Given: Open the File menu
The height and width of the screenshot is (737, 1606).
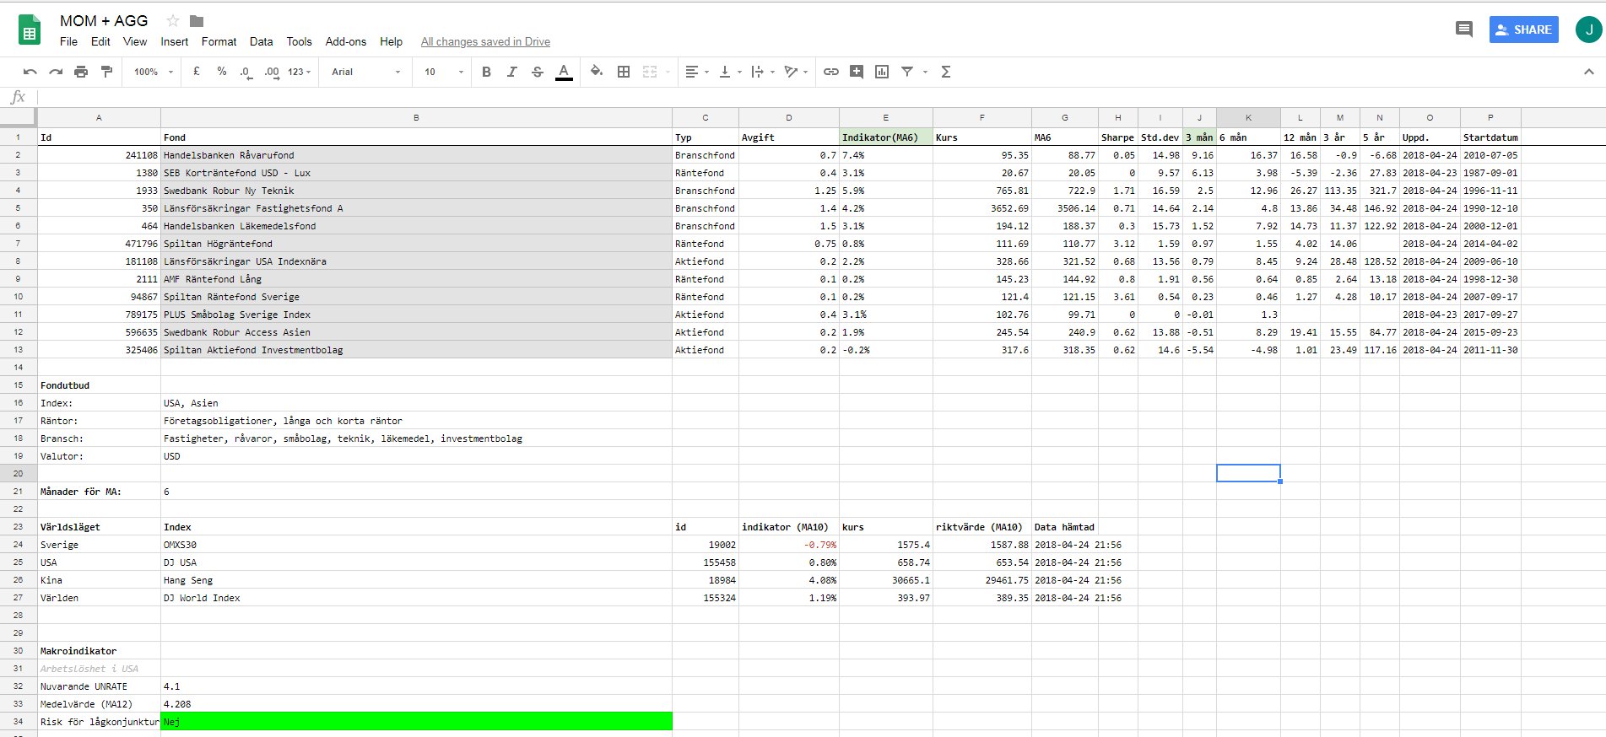Looking at the screenshot, I should pos(68,41).
